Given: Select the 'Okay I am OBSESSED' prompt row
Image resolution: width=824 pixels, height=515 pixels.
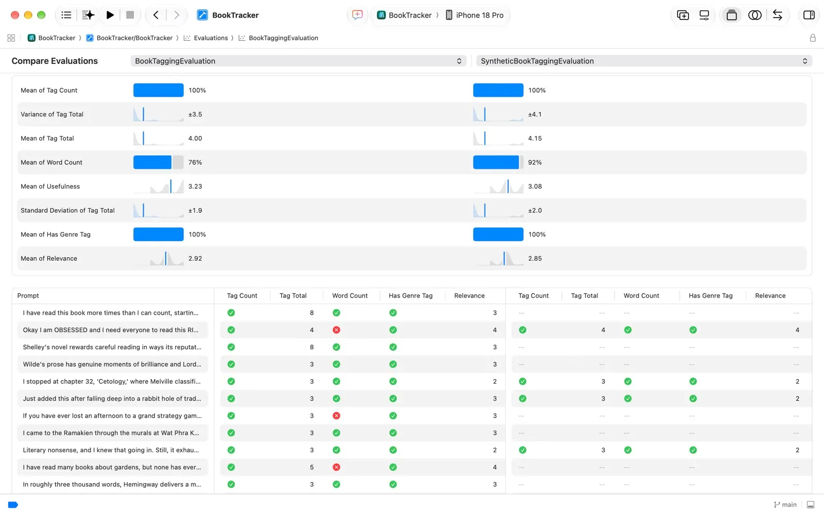Looking at the screenshot, I should pyautogui.click(x=112, y=330).
